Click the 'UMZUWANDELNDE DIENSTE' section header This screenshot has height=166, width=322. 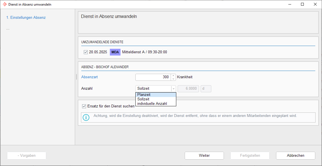pos(102,42)
